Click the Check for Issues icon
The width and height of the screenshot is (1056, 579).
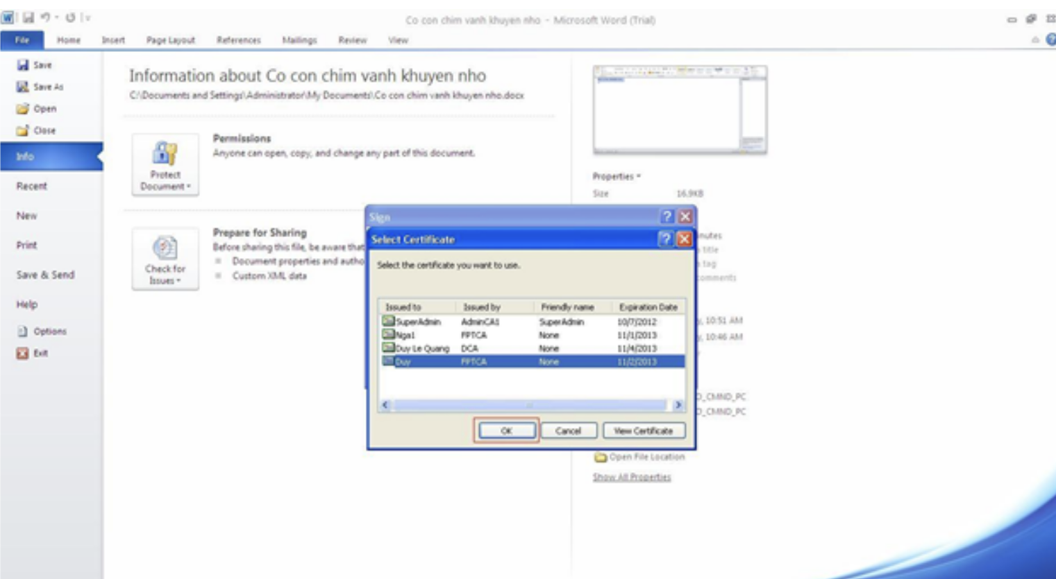(165, 248)
